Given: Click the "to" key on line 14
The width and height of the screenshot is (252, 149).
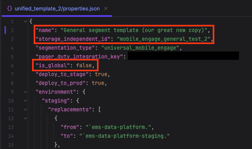Looking at the screenshot, I should (x=67, y=136).
